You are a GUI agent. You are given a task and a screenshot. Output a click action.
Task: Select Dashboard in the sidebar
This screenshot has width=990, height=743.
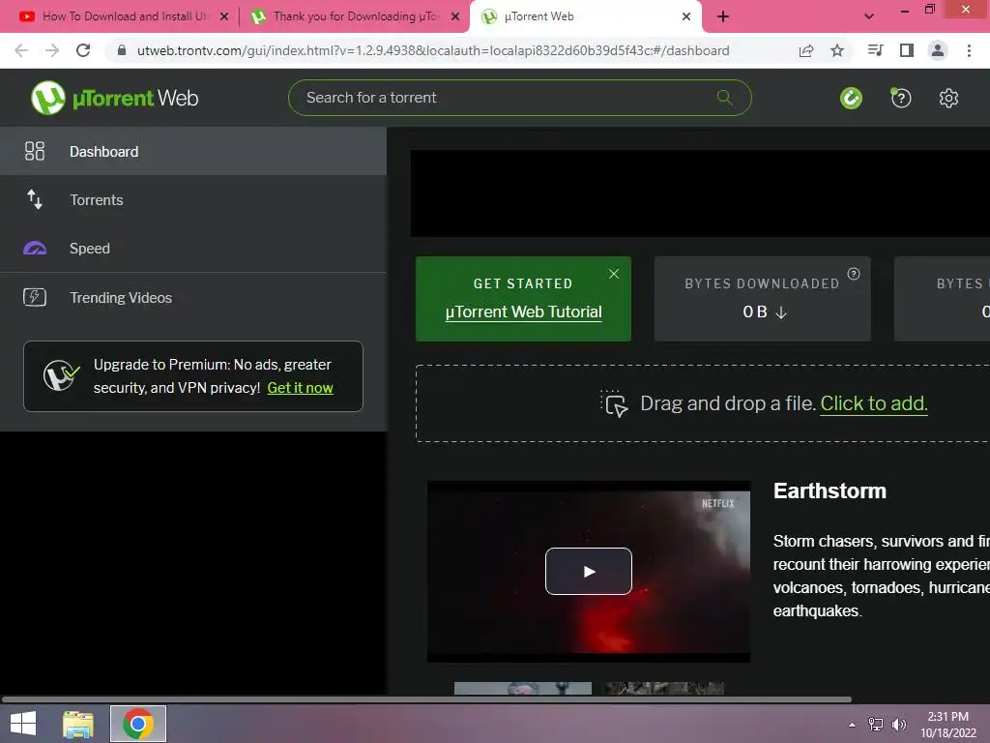click(193, 152)
